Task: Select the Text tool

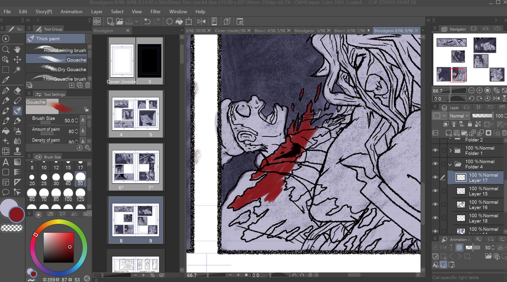Action: tap(6, 162)
